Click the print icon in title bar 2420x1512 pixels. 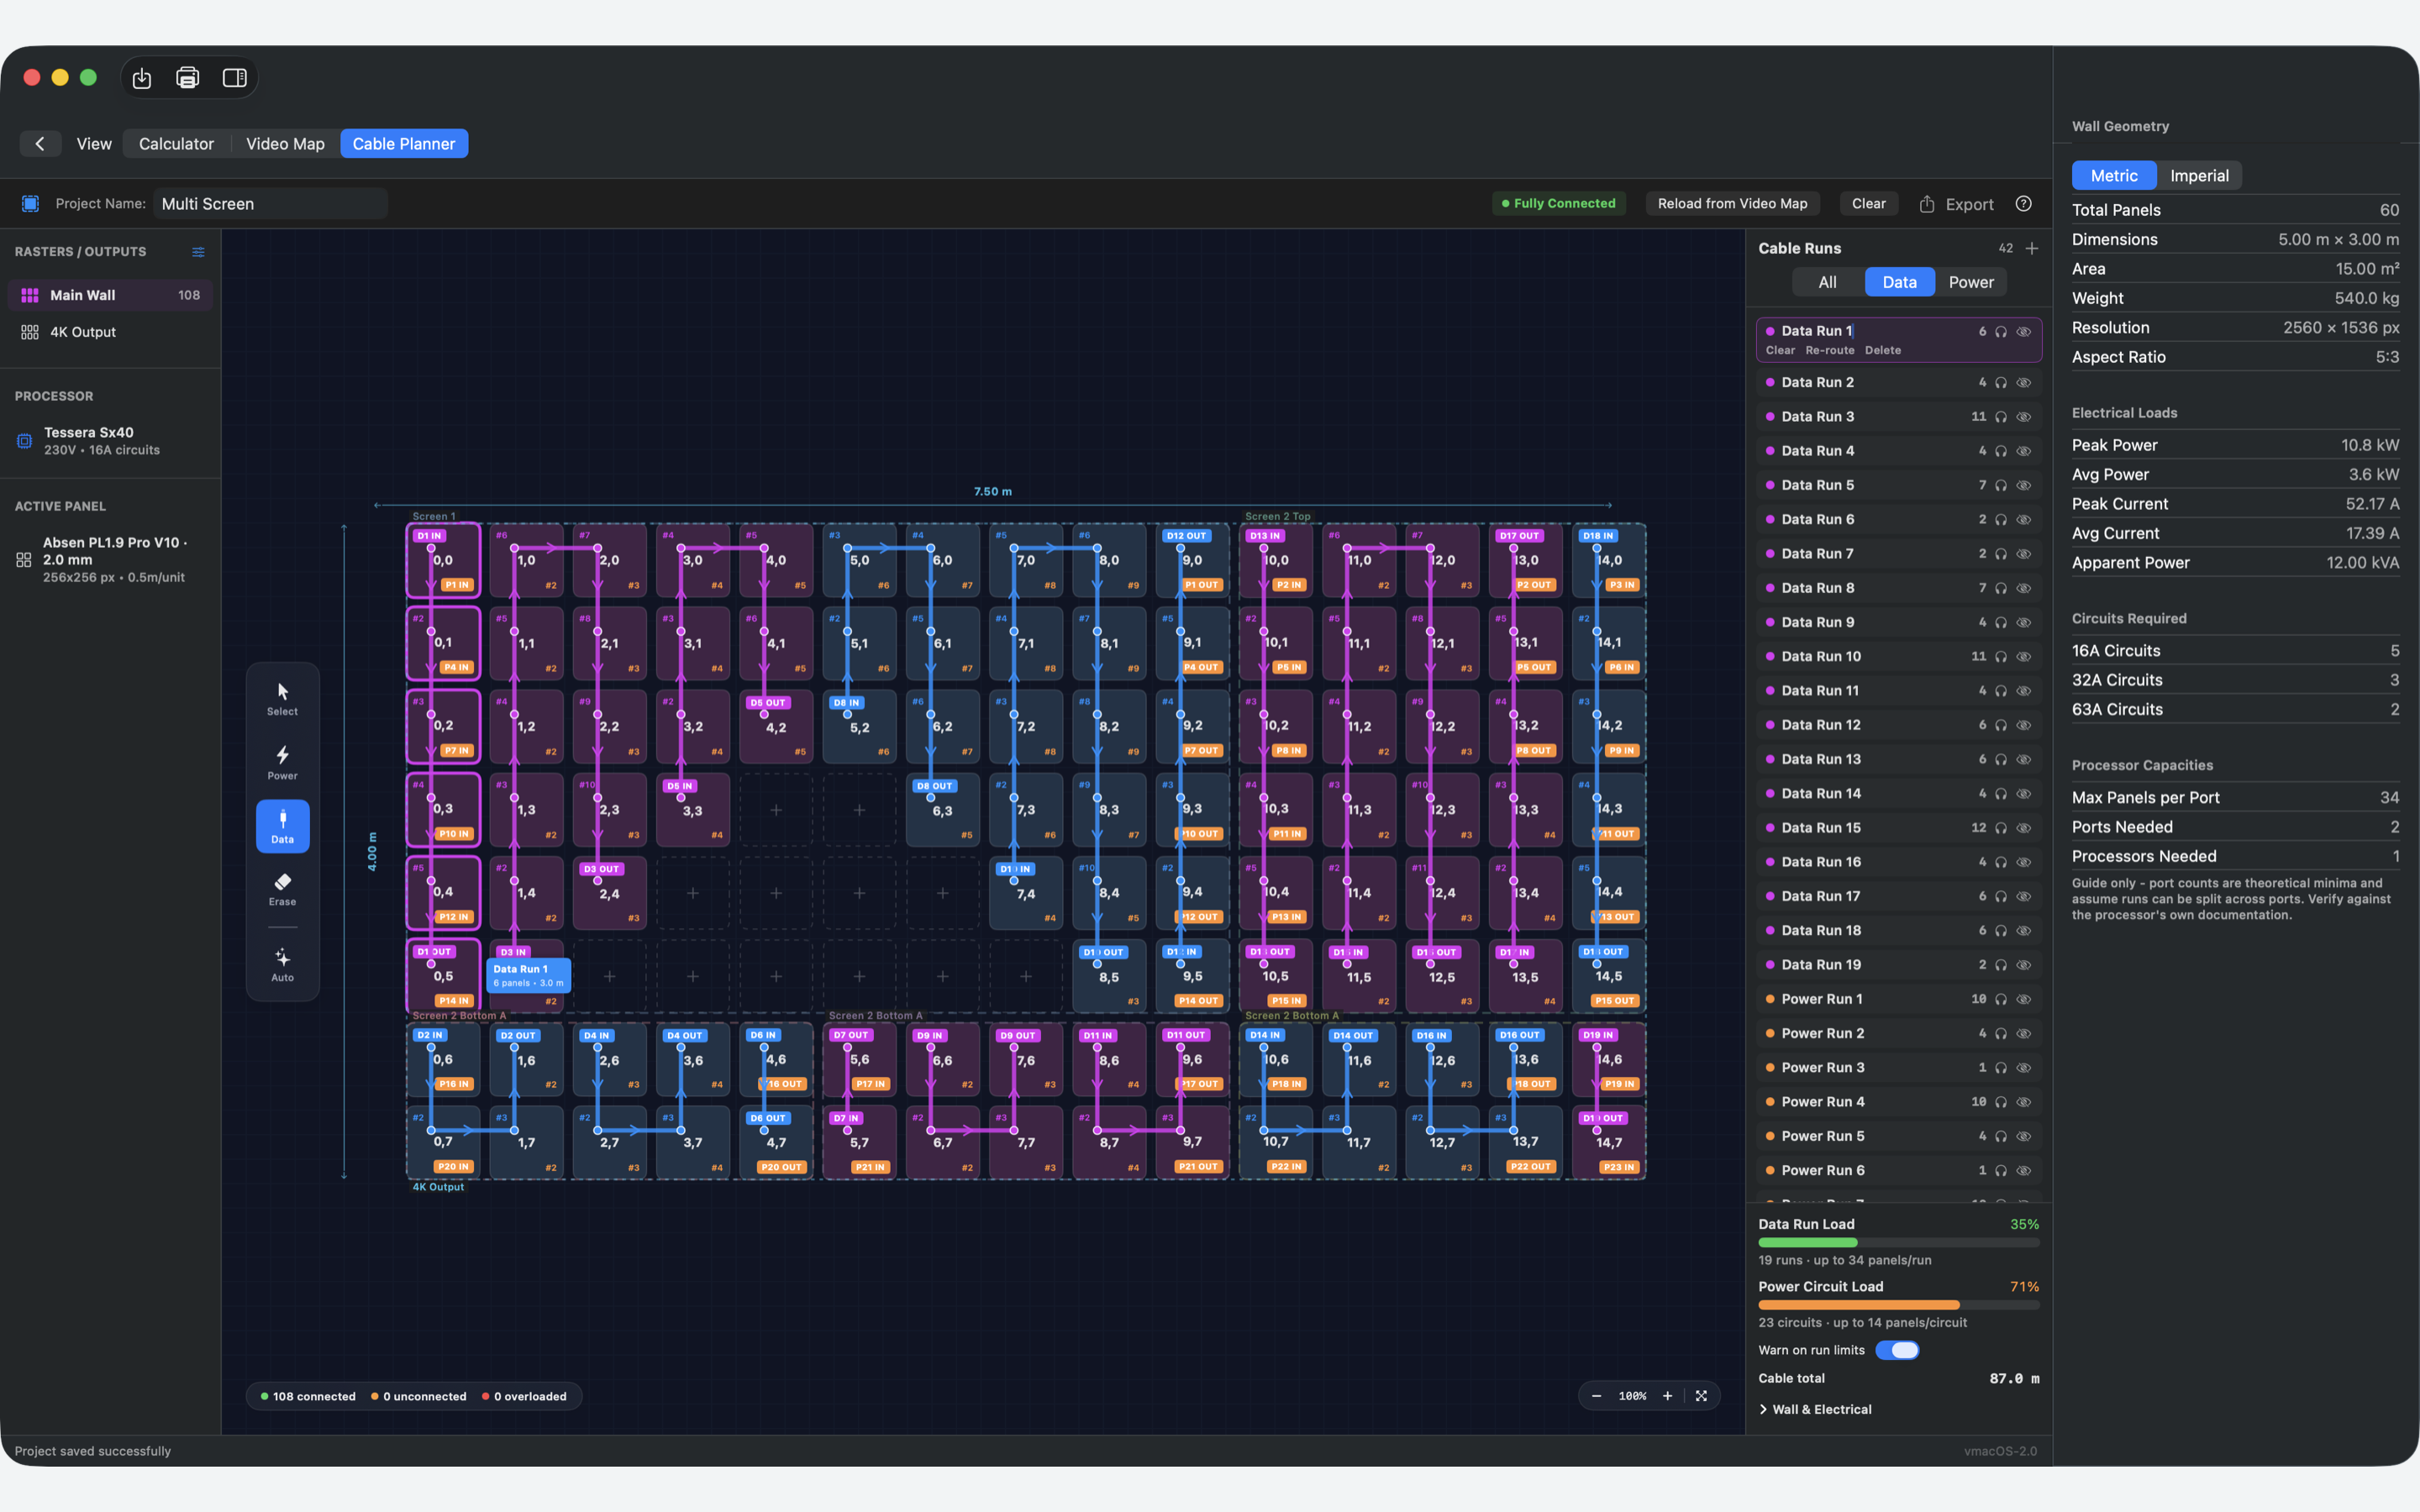coord(188,78)
